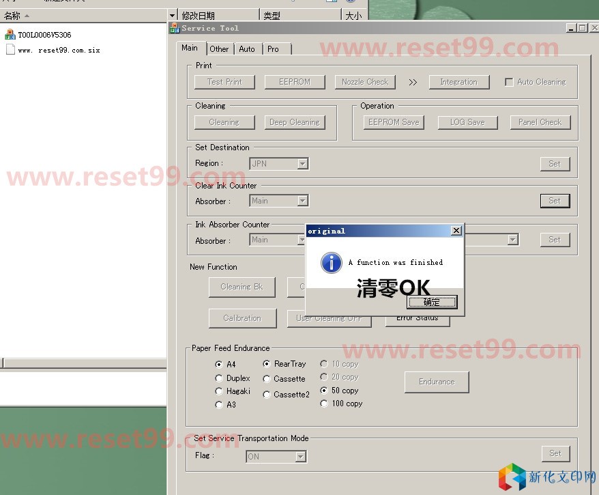Enable the Auto Cleaning checkbox

[x=509, y=82]
